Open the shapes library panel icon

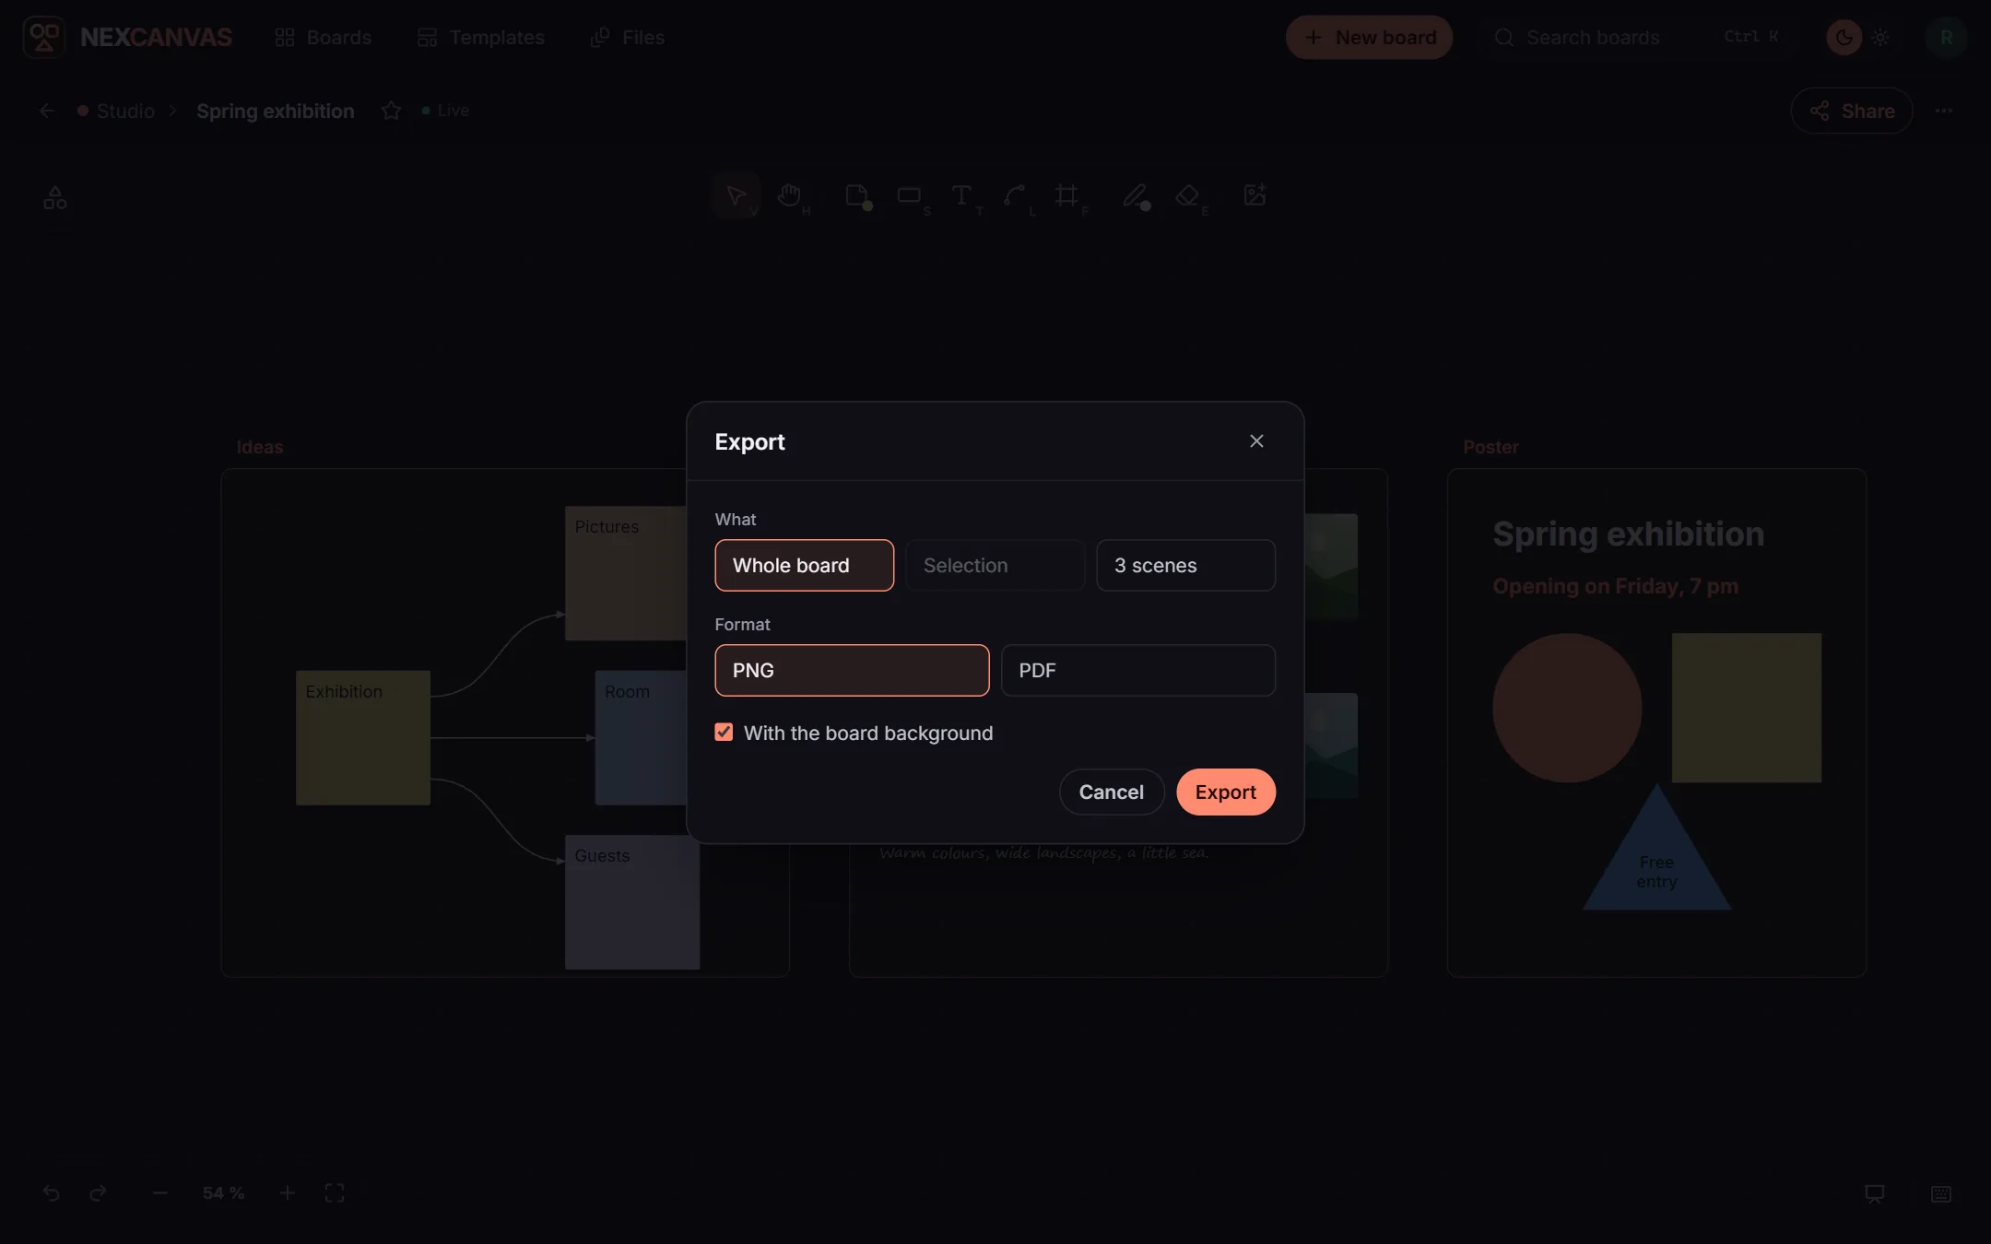pos(55,197)
